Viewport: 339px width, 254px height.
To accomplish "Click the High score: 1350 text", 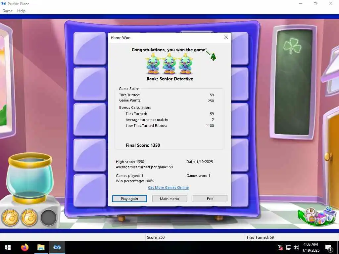I will 130,161.
